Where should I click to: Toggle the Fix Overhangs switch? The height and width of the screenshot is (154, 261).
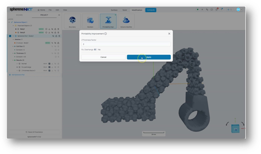[95, 50]
